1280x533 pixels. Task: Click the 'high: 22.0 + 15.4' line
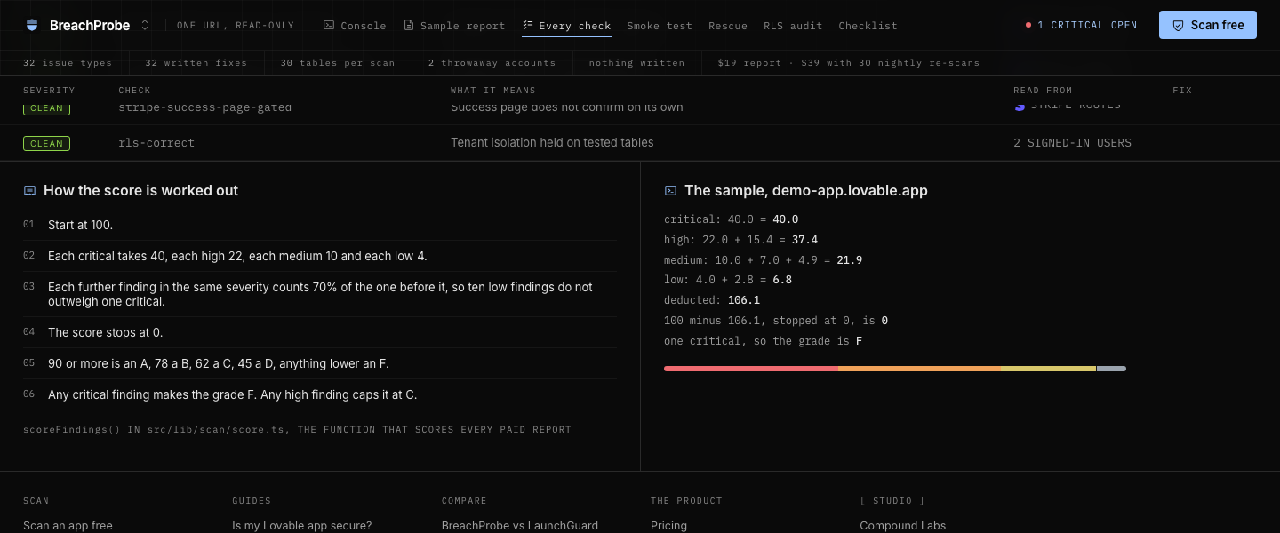[x=741, y=240]
